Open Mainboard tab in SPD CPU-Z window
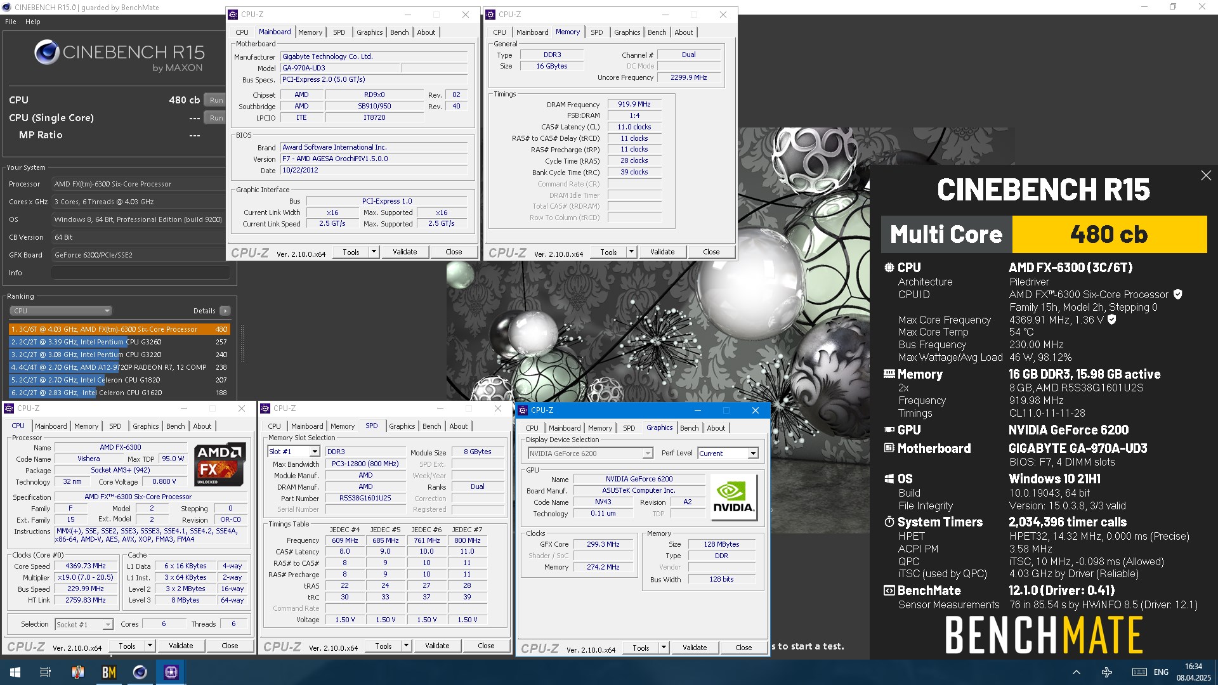The image size is (1218, 685). point(307,426)
